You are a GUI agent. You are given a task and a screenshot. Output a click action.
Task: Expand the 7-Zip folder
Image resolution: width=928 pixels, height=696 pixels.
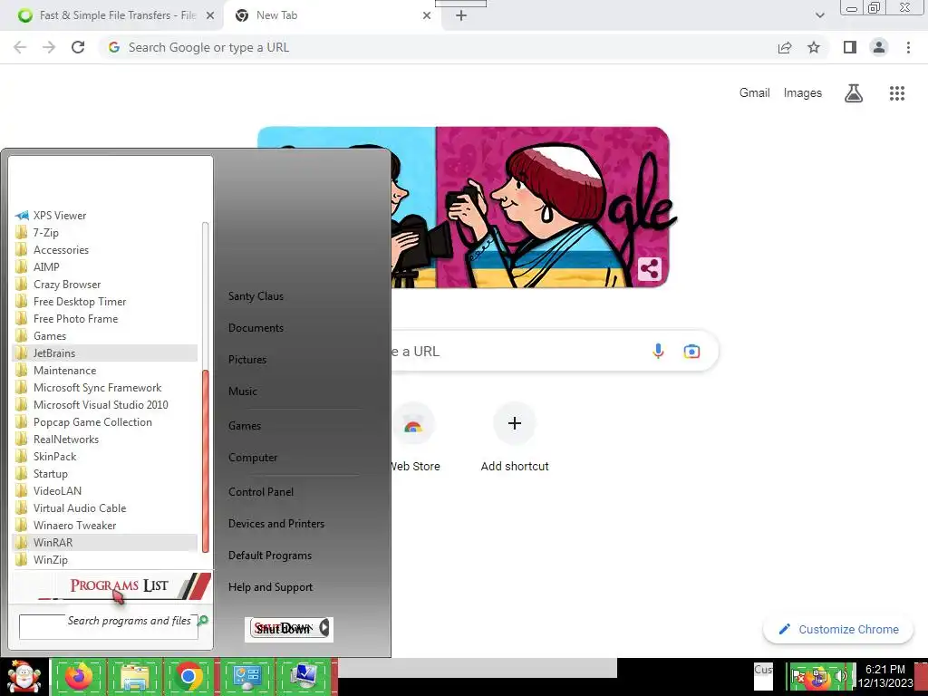tap(105, 233)
